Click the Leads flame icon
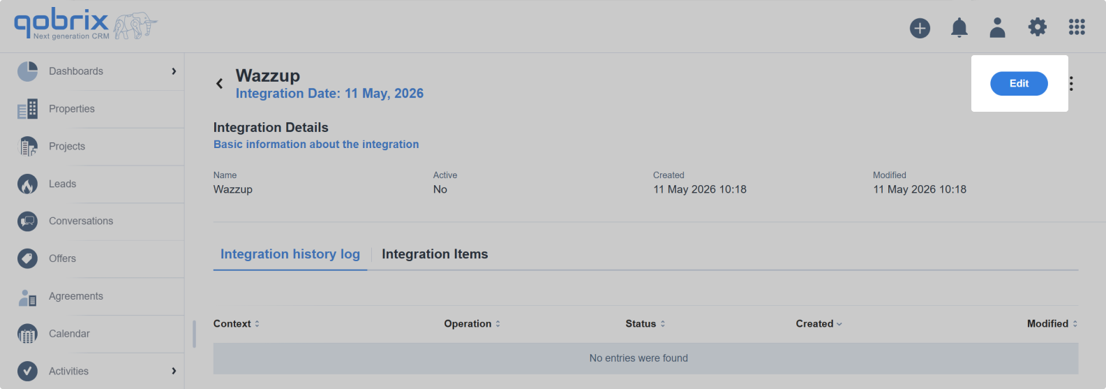This screenshot has width=1106, height=389. (27, 184)
